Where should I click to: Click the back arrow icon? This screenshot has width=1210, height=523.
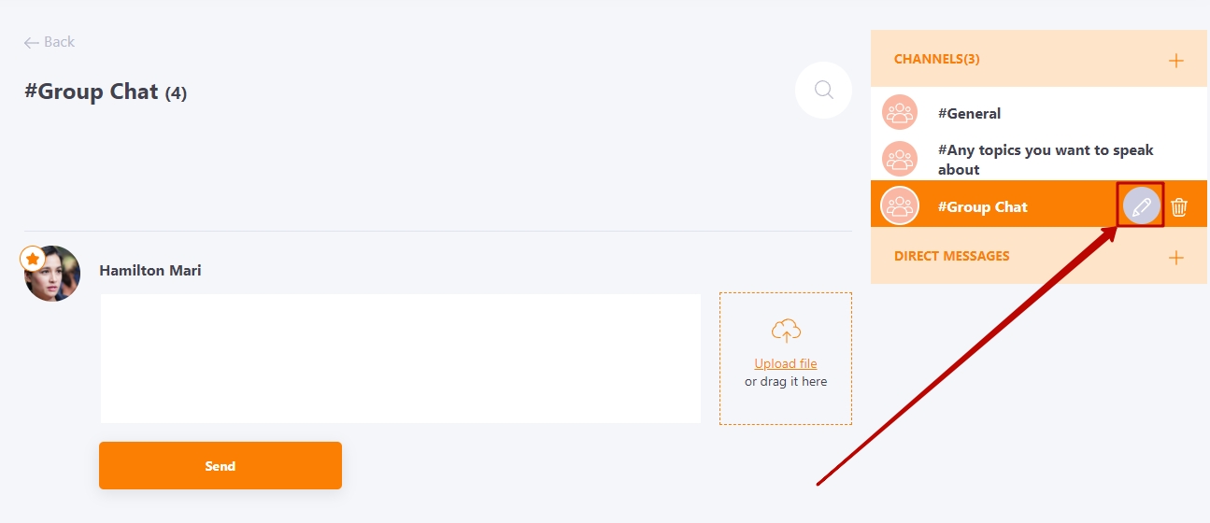point(32,43)
